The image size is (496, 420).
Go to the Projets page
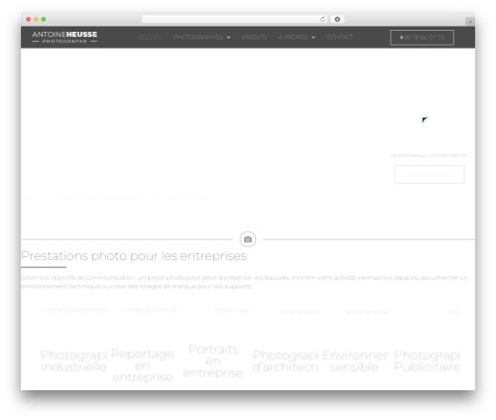point(254,37)
